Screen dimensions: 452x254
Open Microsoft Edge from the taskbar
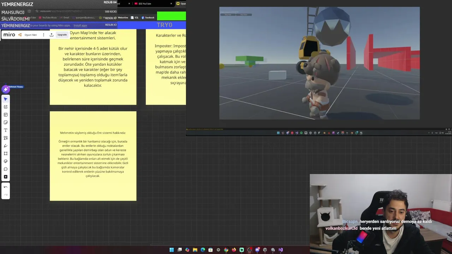[x=203, y=250]
